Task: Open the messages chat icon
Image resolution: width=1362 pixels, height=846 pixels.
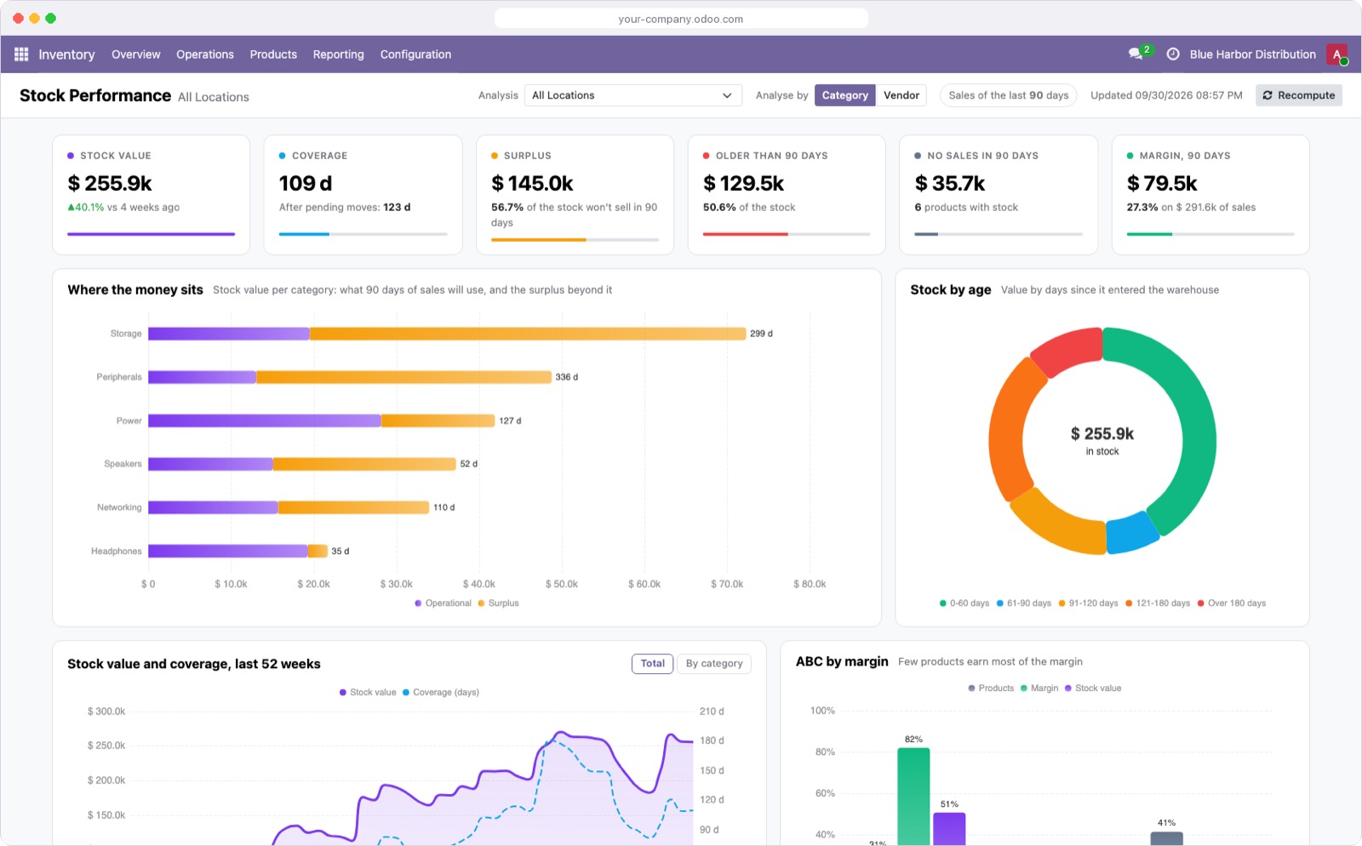Action: pos(1136,54)
